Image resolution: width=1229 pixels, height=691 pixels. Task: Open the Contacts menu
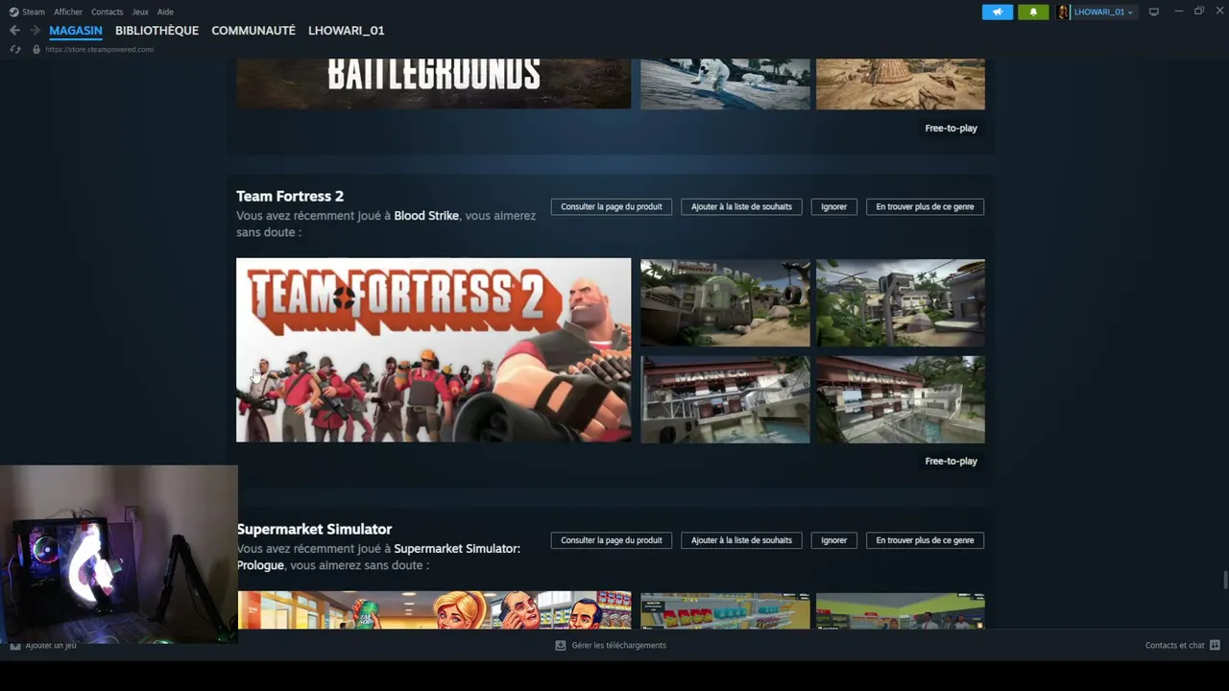[108, 12]
